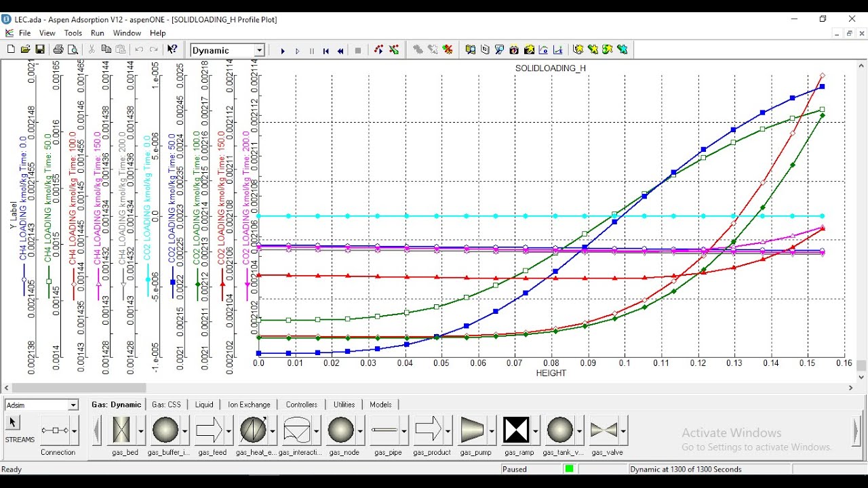Click the Copy icon in toolbar
Viewport: 868px width, 488px height.
coord(106,49)
